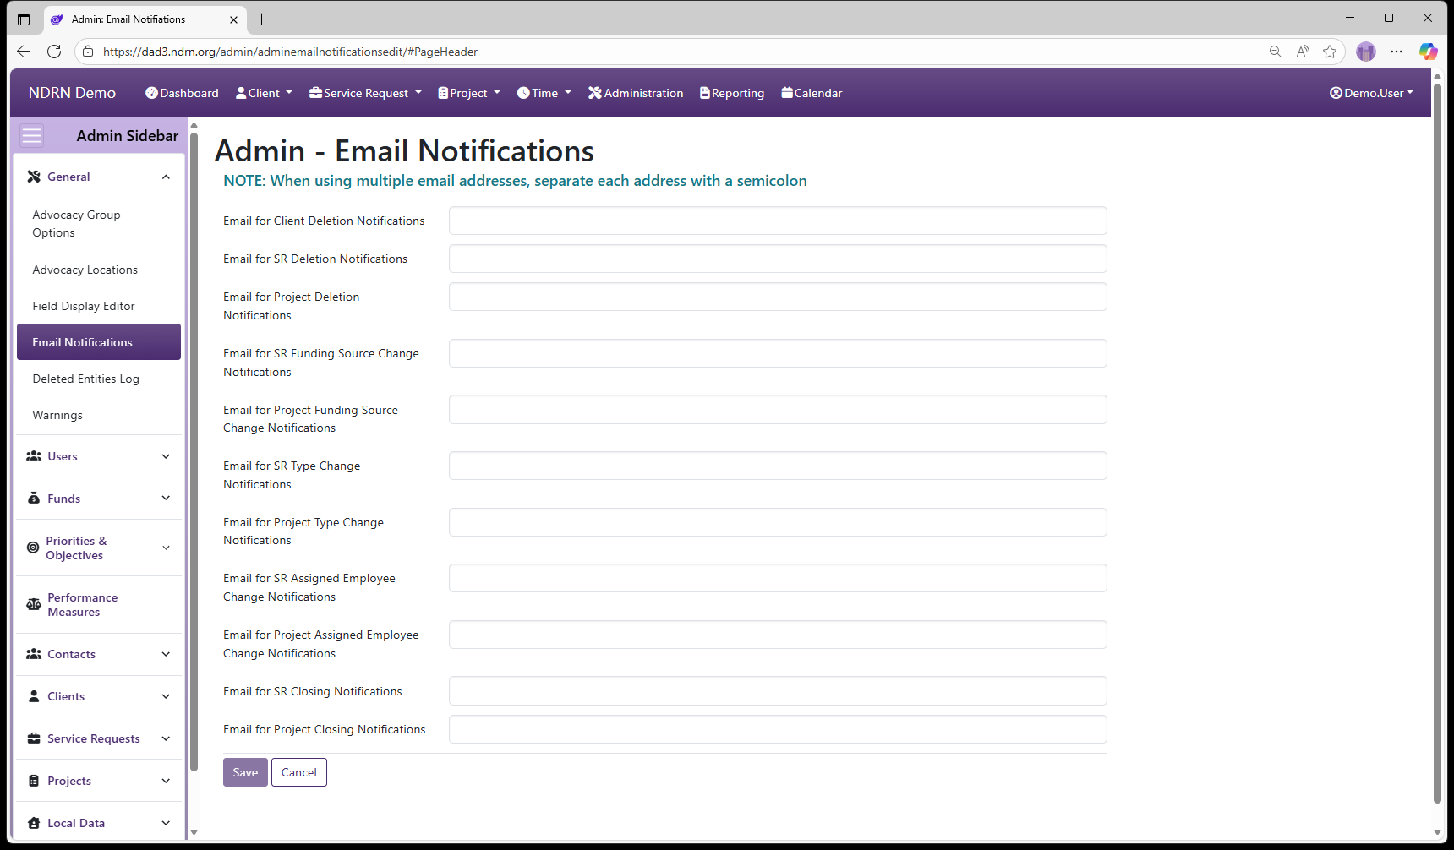Click the Projects clipboard icon in sidebar
This screenshot has height=850, width=1454.
pos(34,781)
